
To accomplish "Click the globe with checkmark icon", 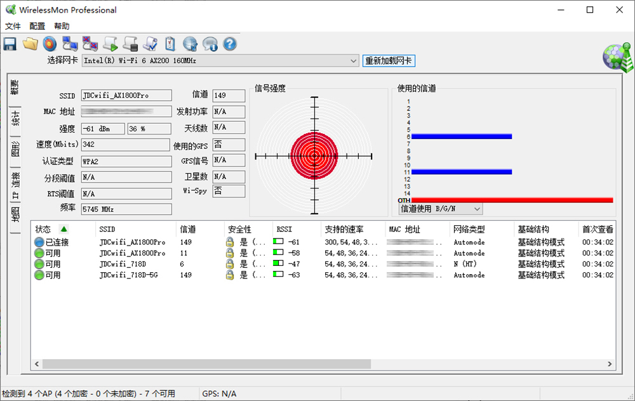I will click(x=189, y=43).
